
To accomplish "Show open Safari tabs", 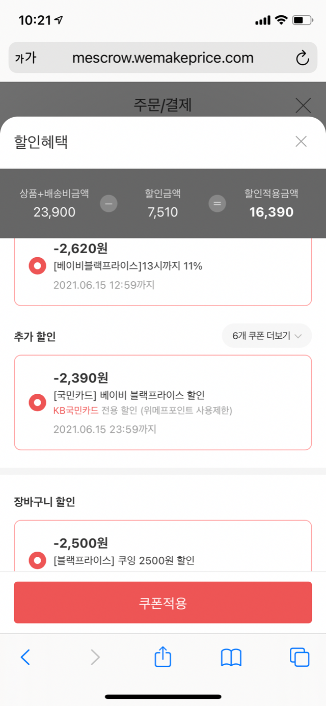I will pyautogui.click(x=300, y=657).
